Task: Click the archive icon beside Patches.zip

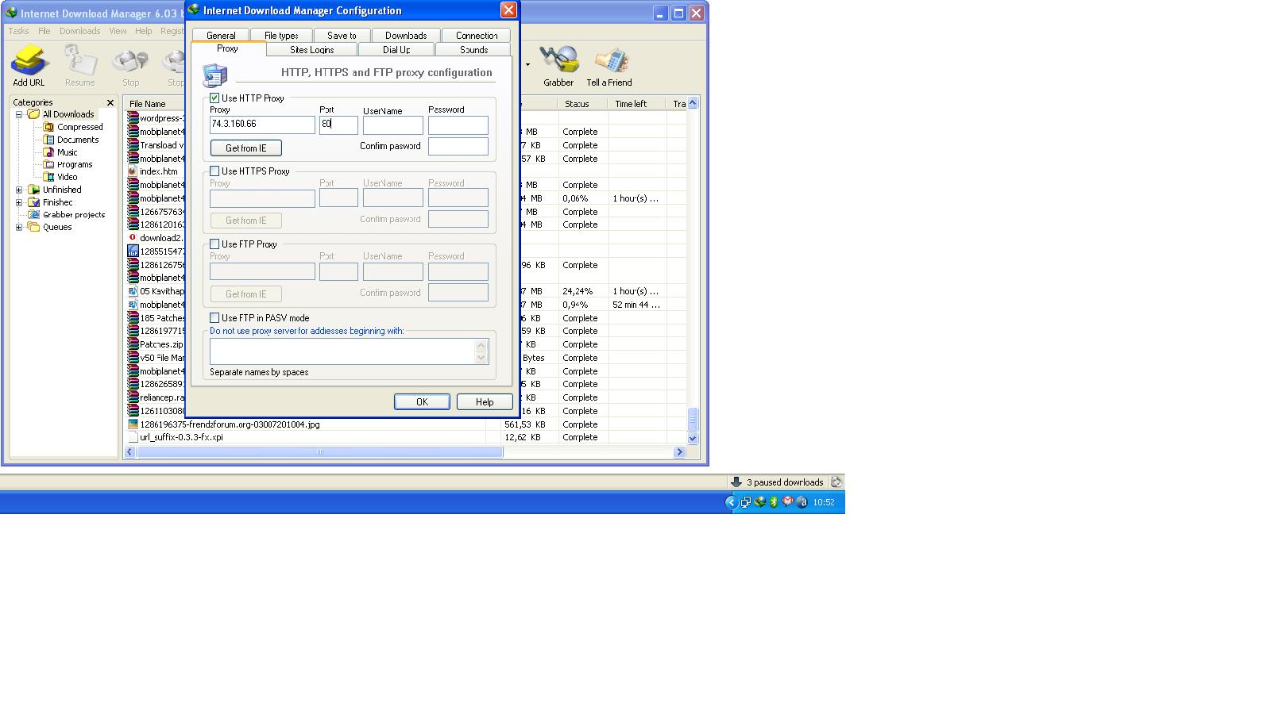Action: [x=133, y=344]
